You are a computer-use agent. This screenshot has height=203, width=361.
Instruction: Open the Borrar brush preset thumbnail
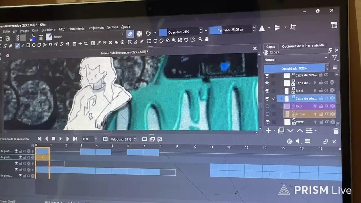[49, 37]
